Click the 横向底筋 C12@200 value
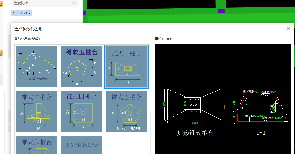Screen dimensions: 295x154 pos(260,116)
